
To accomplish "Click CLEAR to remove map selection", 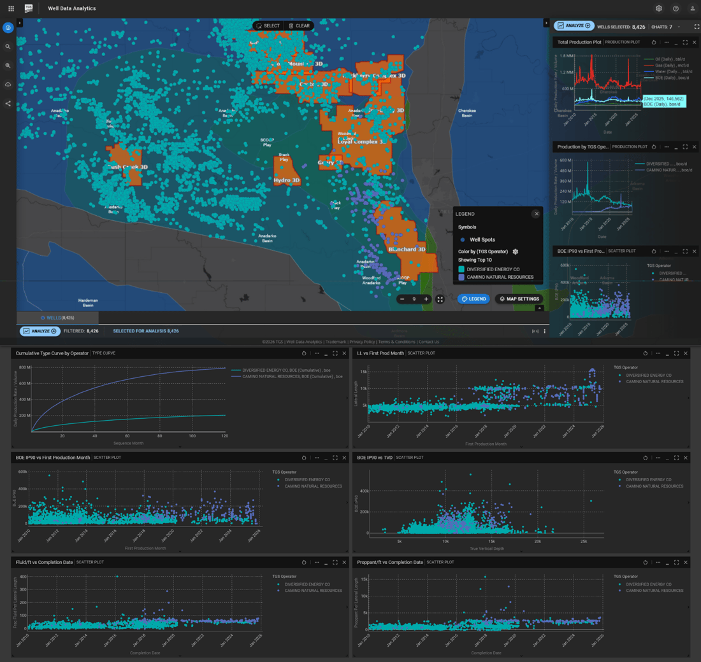I will (299, 26).
